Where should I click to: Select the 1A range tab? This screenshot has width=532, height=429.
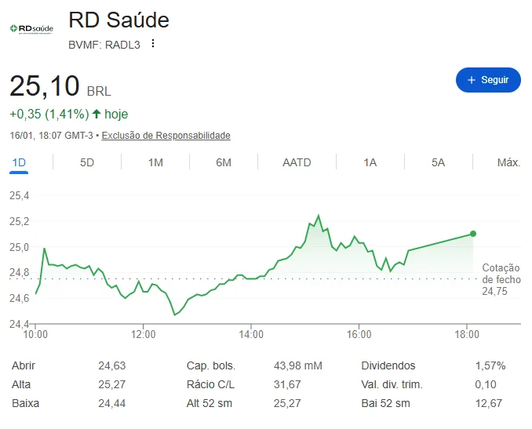(370, 163)
